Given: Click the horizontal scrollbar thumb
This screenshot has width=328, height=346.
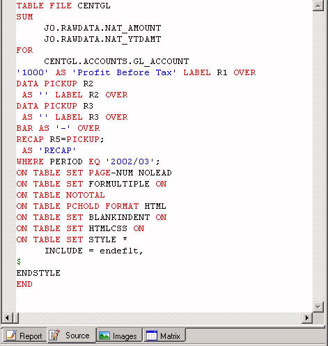Looking at the screenshot, I should (16, 317).
